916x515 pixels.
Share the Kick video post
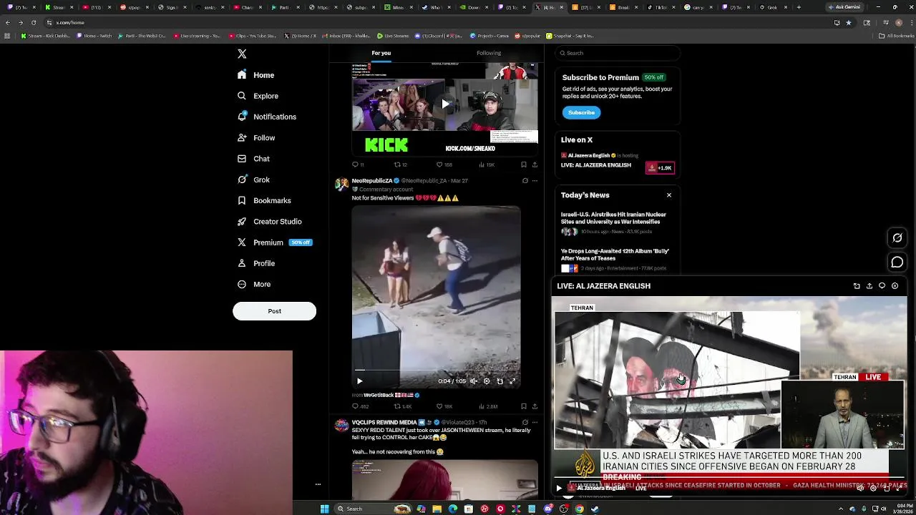535,165
